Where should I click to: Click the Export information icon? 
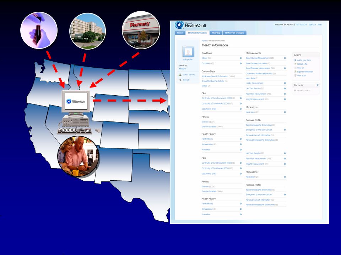pos(295,72)
